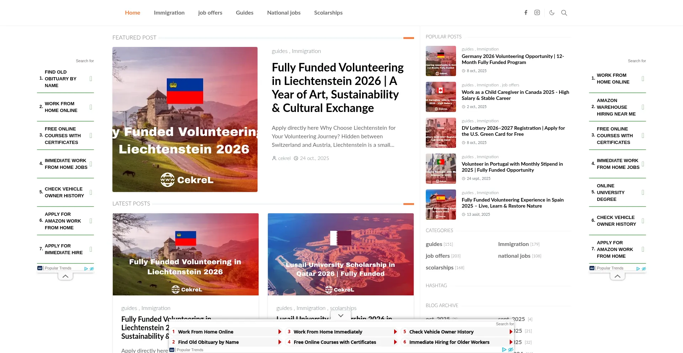
Task: Click the Ad badge in right sidebar ad
Action: [592, 268]
